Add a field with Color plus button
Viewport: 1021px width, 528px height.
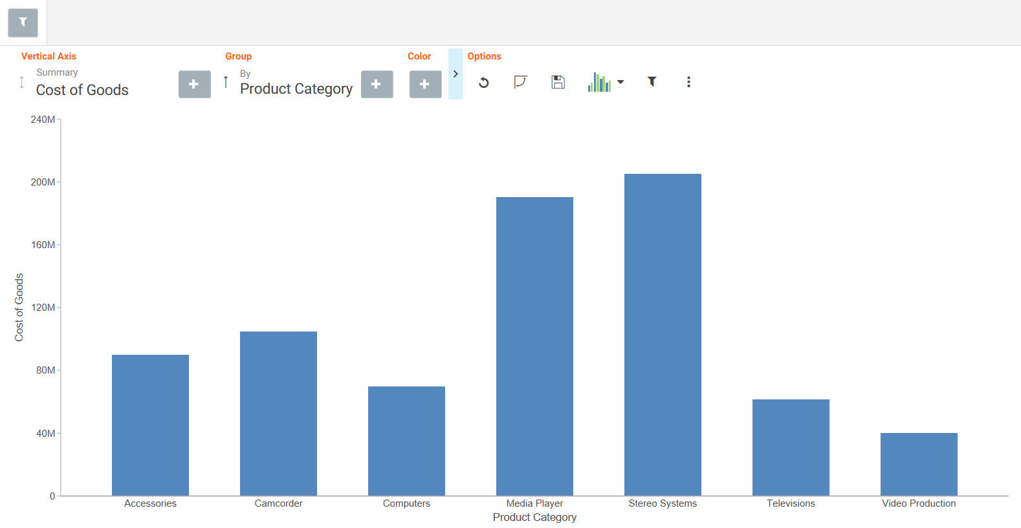pyautogui.click(x=425, y=84)
